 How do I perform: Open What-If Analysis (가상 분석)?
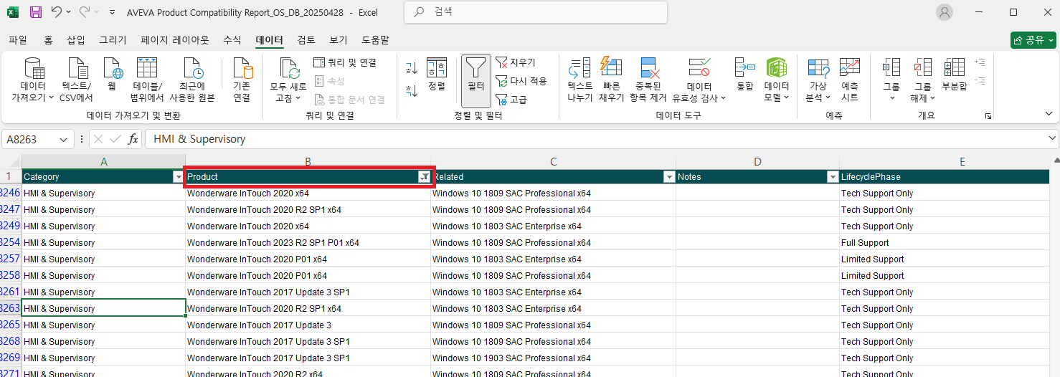tap(818, 79)
